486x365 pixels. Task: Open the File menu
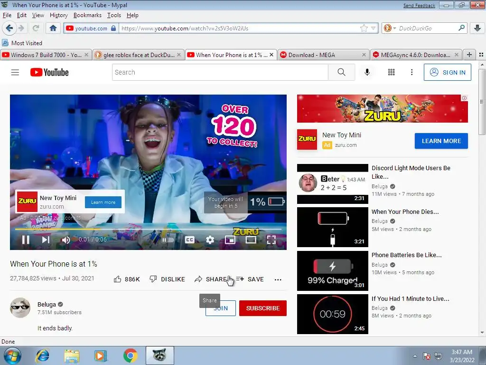pos(7,15)
